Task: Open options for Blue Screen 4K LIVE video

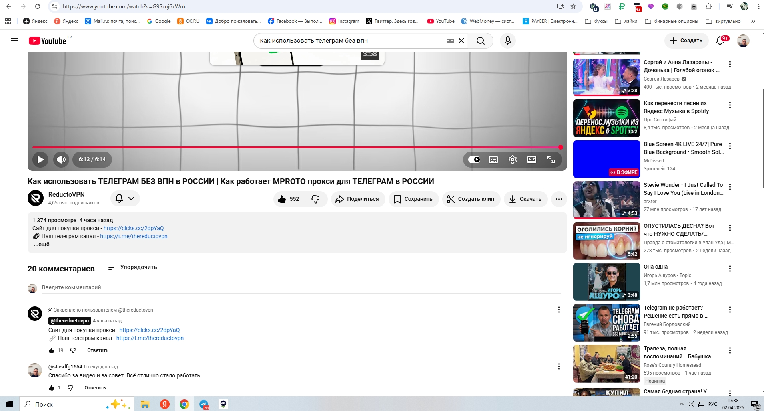Action: coord(730,146)
